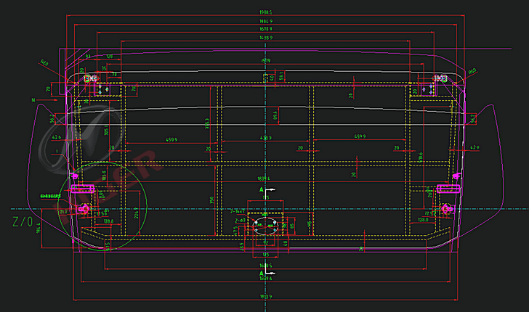Click the top-left R60 radius label

pos(44,62)
